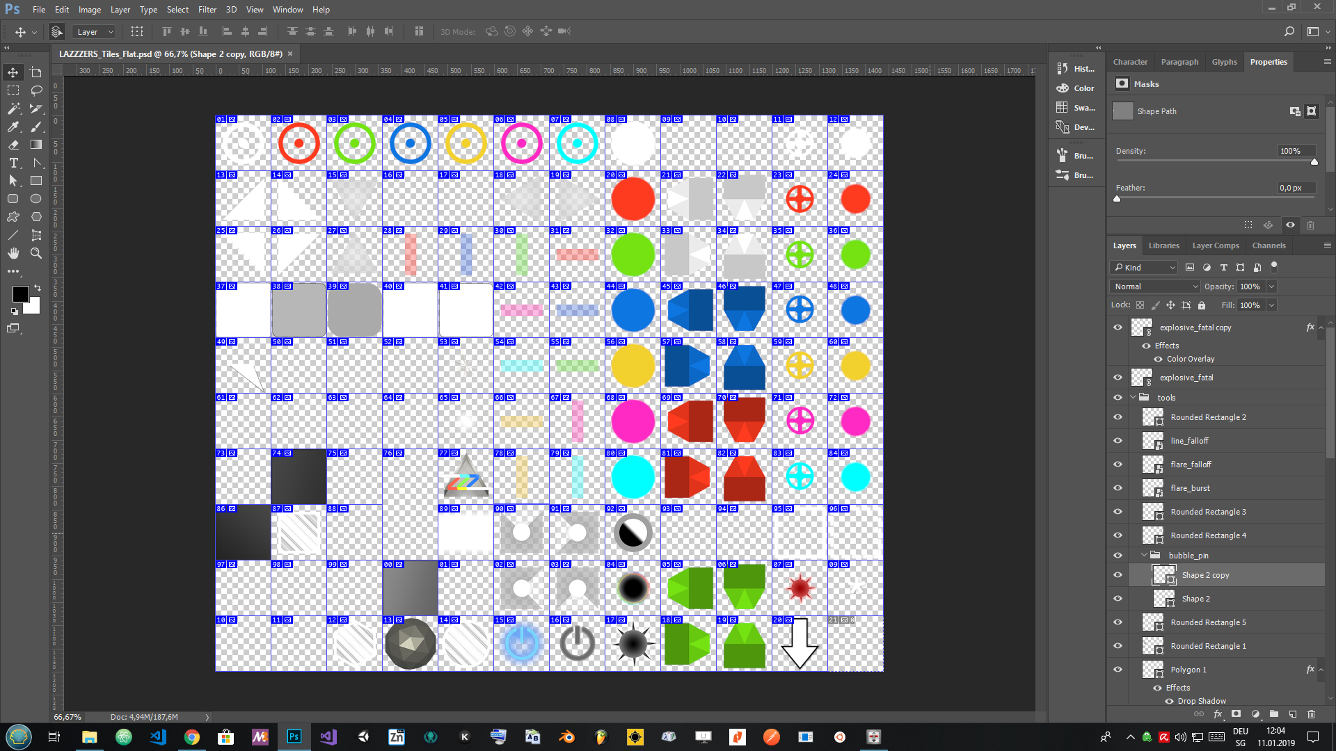Select the Rounded Rectangle 5 layer
The height and width of the screenshot is (751, 1336).
1208,622
